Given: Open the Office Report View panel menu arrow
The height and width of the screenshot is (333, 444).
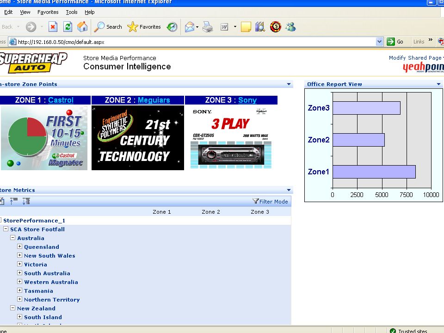Looking at the screenshot, I should 438,84.
